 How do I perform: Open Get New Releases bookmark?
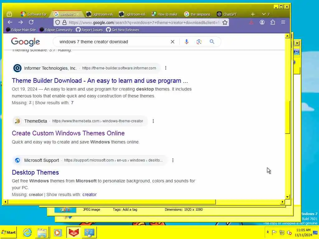(x=123, y=30)
